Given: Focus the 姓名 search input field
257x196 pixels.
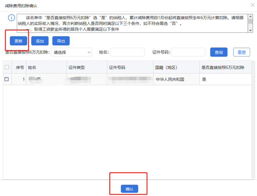Looking at the screenshot, I should pos(128,52).
